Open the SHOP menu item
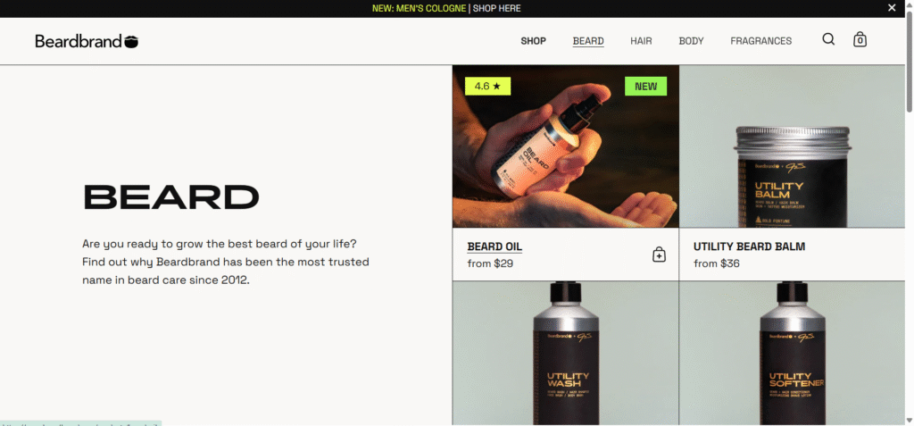The image size is (914, 426). click(x=534, y=41)
